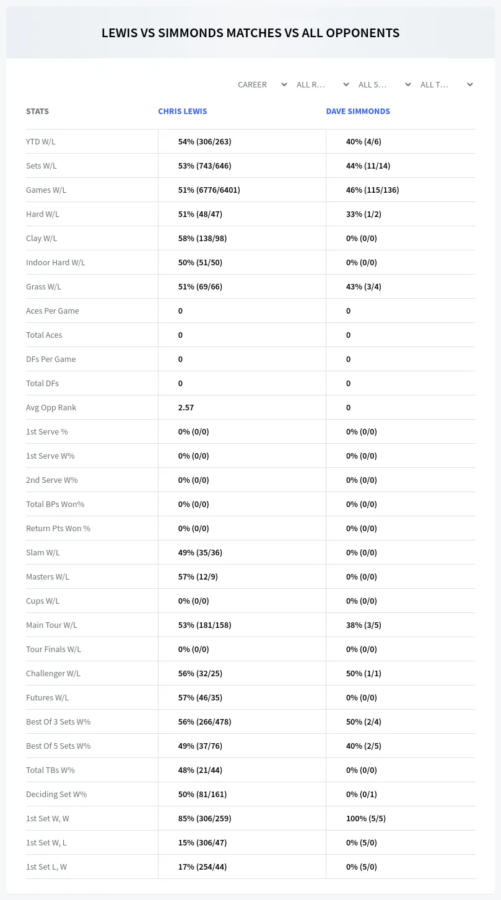Click Chris Lewis's Clay W/L value 58% (138/98)
The height and width of the screenshot is (900, 501).
(200, 238)
